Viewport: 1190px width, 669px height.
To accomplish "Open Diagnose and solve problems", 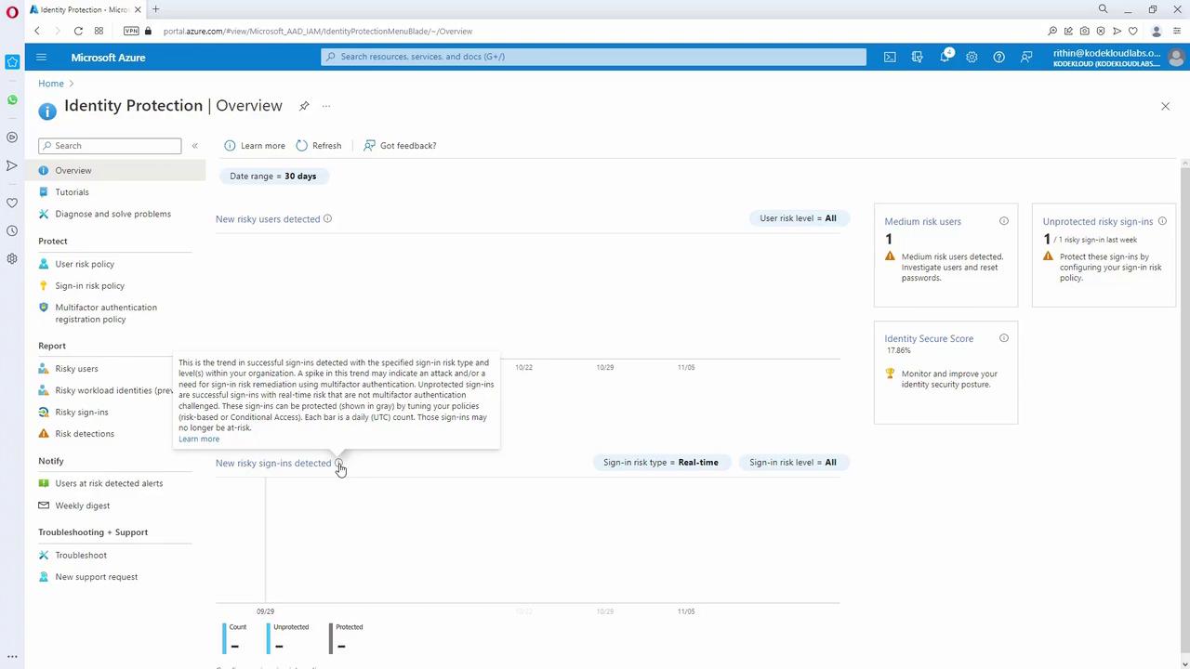I will tap(115, 214).
